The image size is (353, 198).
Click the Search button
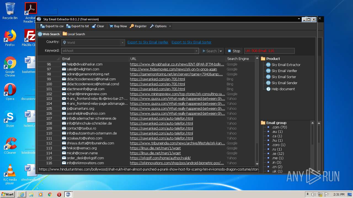click(210, 51)
